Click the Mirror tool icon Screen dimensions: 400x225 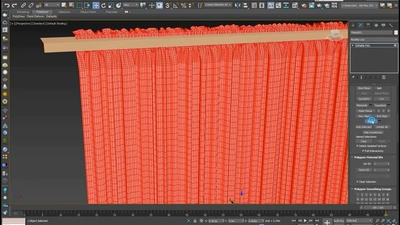pyautogui.click(x=237, y=5)
